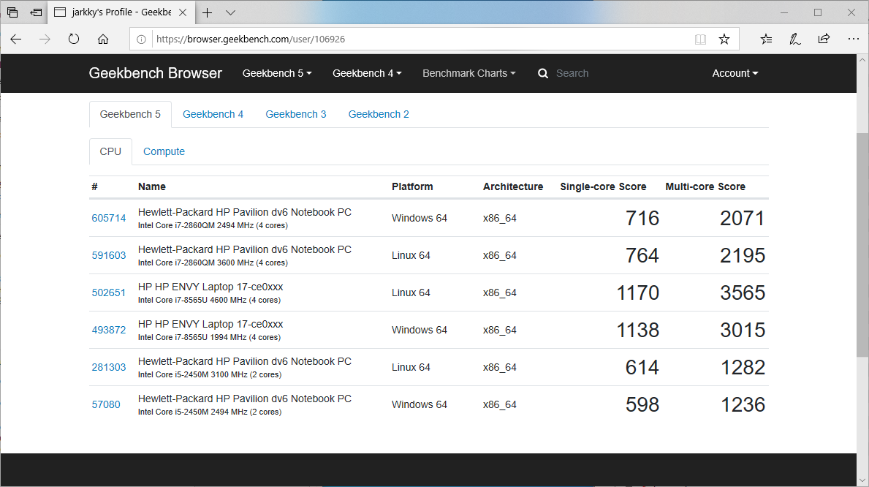Expand the Geekbench 5 navbar dropdown

(277, 73)
